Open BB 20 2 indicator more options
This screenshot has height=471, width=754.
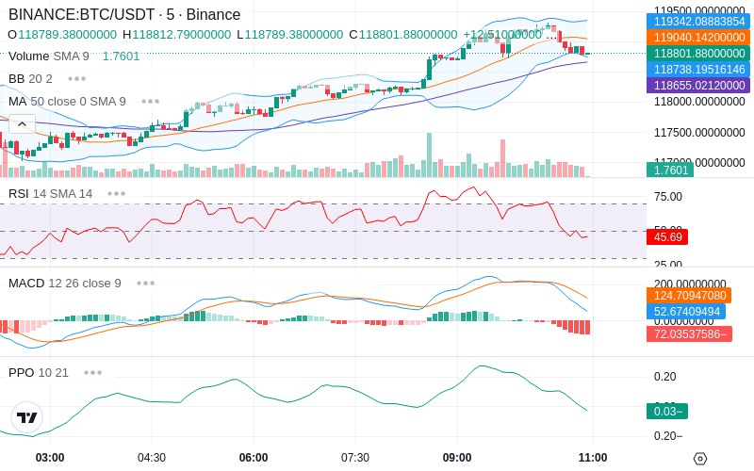click(x=77, y=79)
